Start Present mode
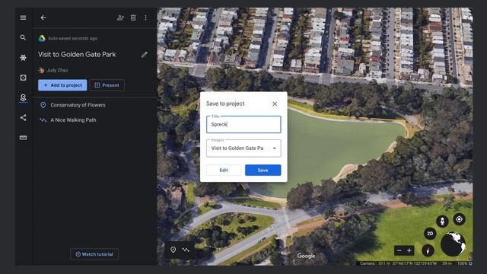487x274 pixels. (x=107, y=85)
